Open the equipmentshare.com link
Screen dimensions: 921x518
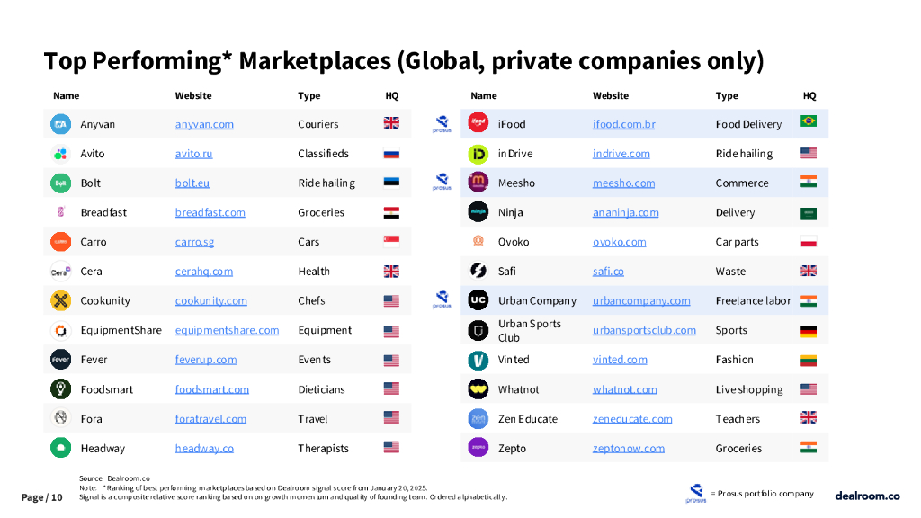(x=227, y=330)
